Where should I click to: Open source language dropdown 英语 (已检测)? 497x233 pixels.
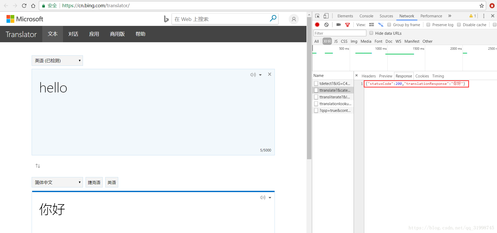tap(57, 61)
